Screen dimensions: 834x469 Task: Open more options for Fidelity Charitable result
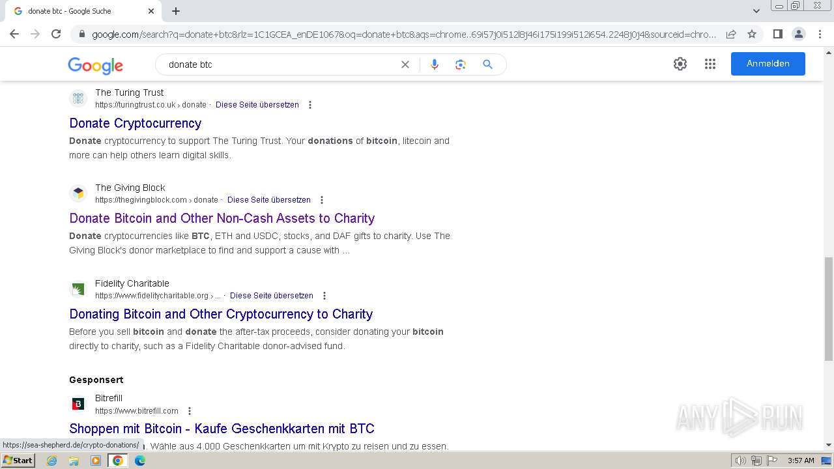pyautogui.click(x=324, y=296)
